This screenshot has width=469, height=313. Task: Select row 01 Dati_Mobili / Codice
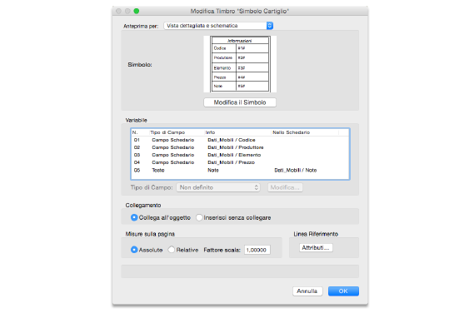coord(240,140)
